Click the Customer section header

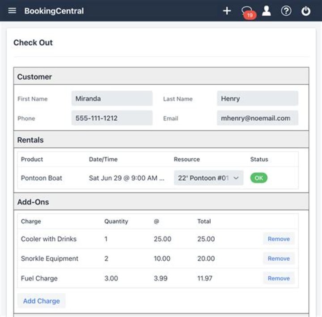161,76
